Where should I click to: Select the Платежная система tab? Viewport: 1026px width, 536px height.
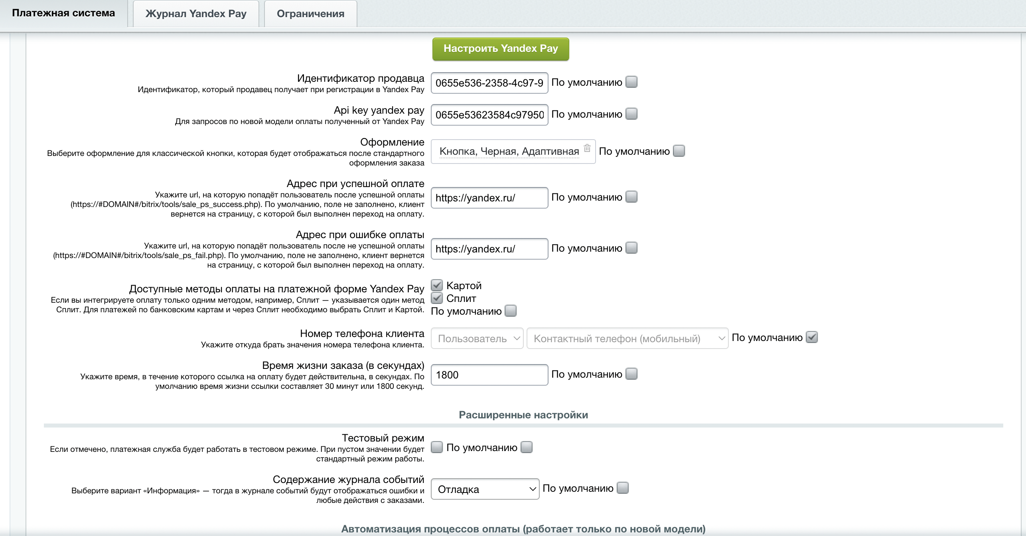click(63, 13)
